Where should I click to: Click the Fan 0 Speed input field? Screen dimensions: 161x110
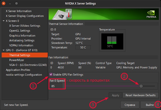(56, 86)
